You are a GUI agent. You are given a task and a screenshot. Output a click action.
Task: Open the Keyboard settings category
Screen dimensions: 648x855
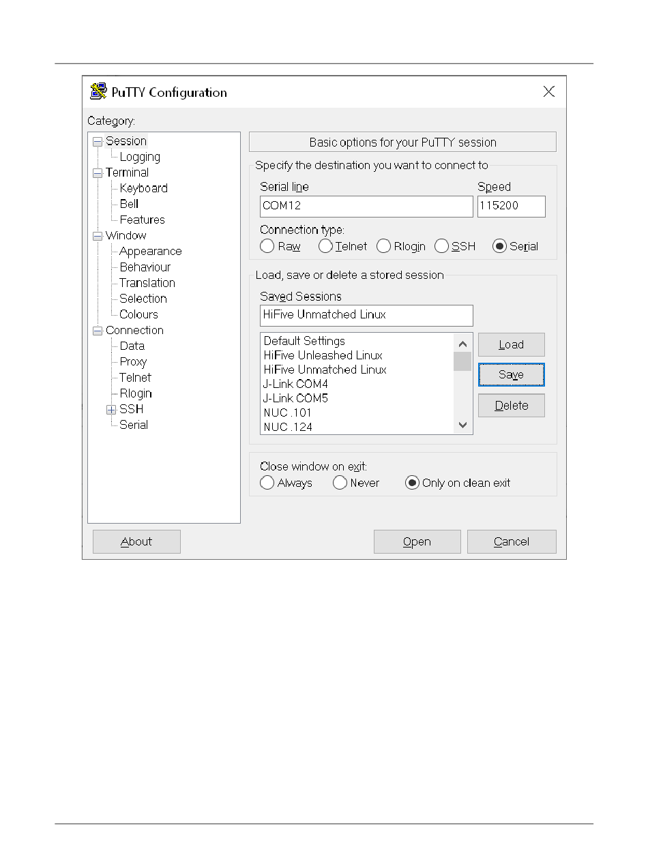[x=143, y=188]
